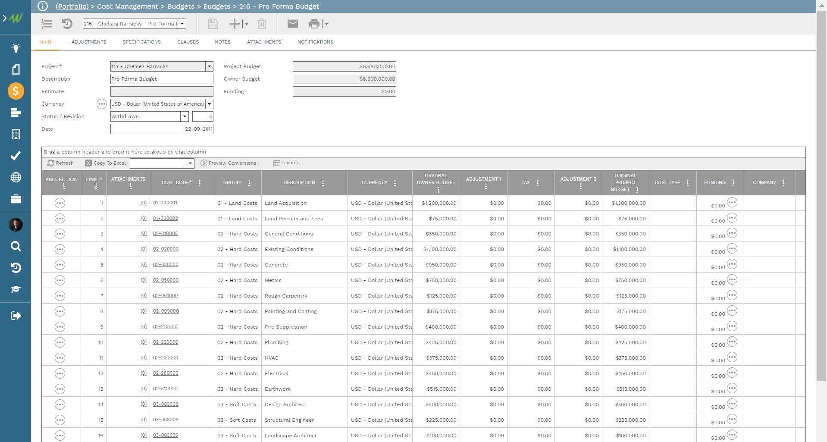Screen dimensions: 827x442
Task: Send email using the envelope toolbar icon
Action: [x=293, y=24]
